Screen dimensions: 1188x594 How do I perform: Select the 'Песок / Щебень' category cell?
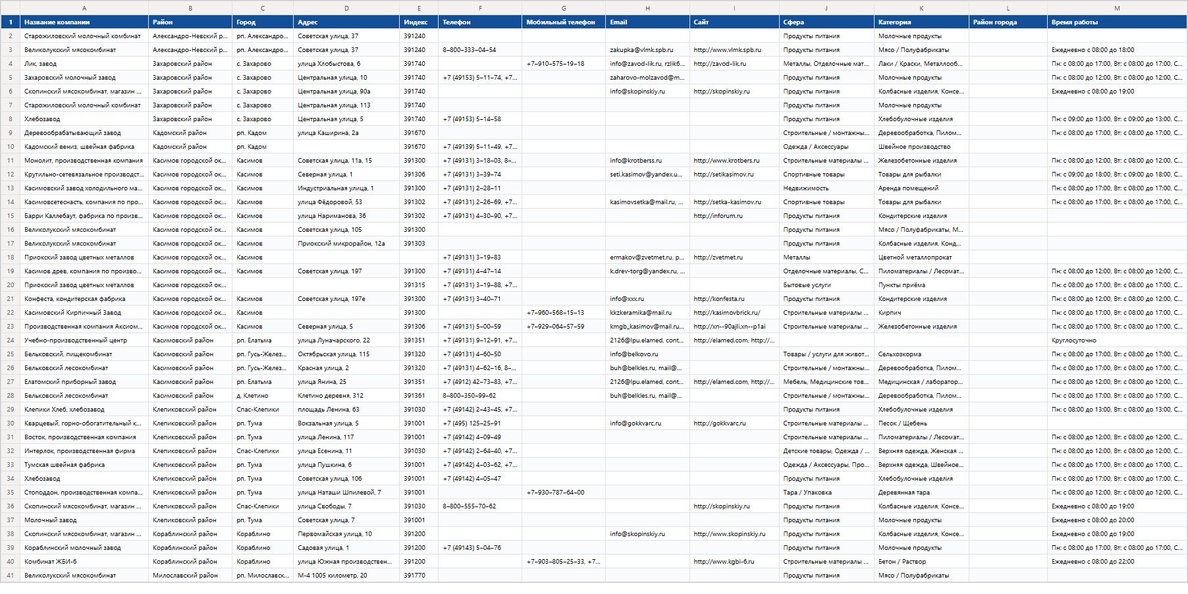[x=921, y=423]
